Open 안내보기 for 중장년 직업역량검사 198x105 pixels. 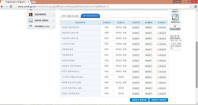(x=136, y=94)
